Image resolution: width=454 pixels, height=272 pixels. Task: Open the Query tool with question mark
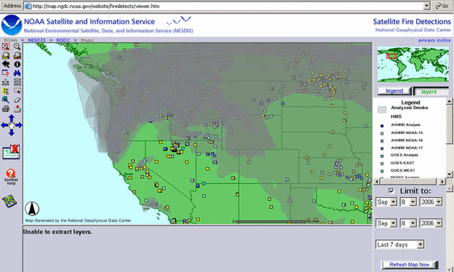(6, 73)
